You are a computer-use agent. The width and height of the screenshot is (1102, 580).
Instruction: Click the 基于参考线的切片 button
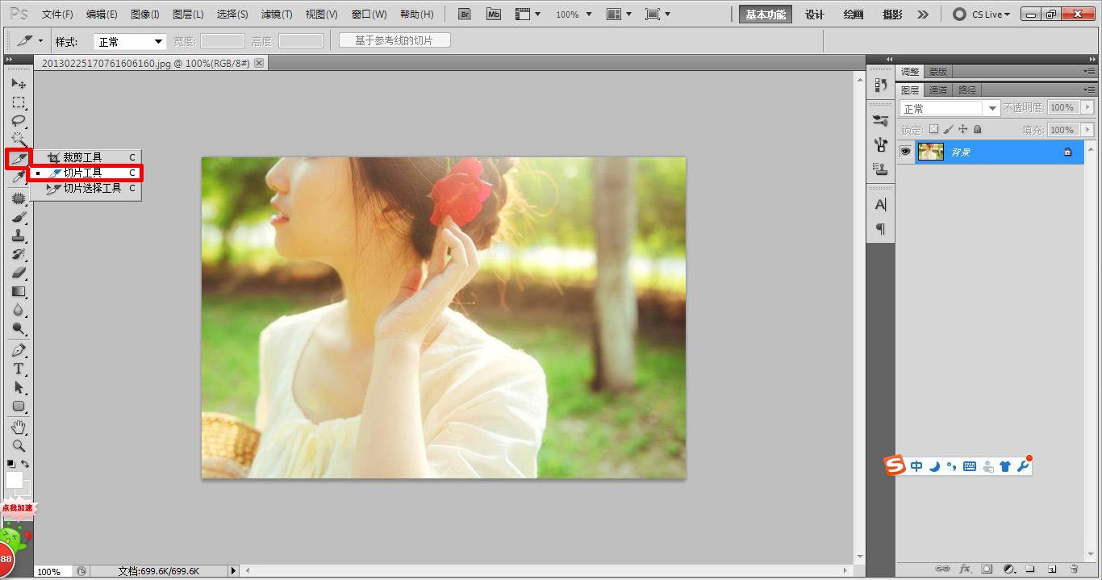pyautogui.click(x=396, y=40)
